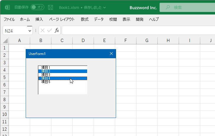
Task: Open the 数式 tab
Action: click(84, 19)
